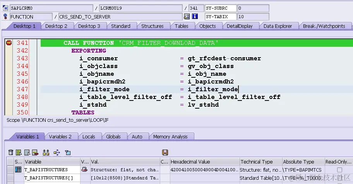The height and width of the screenshot is (184, 353).
Task: Click the program icon next to SAPLCRM0
Action: point(5,8)
